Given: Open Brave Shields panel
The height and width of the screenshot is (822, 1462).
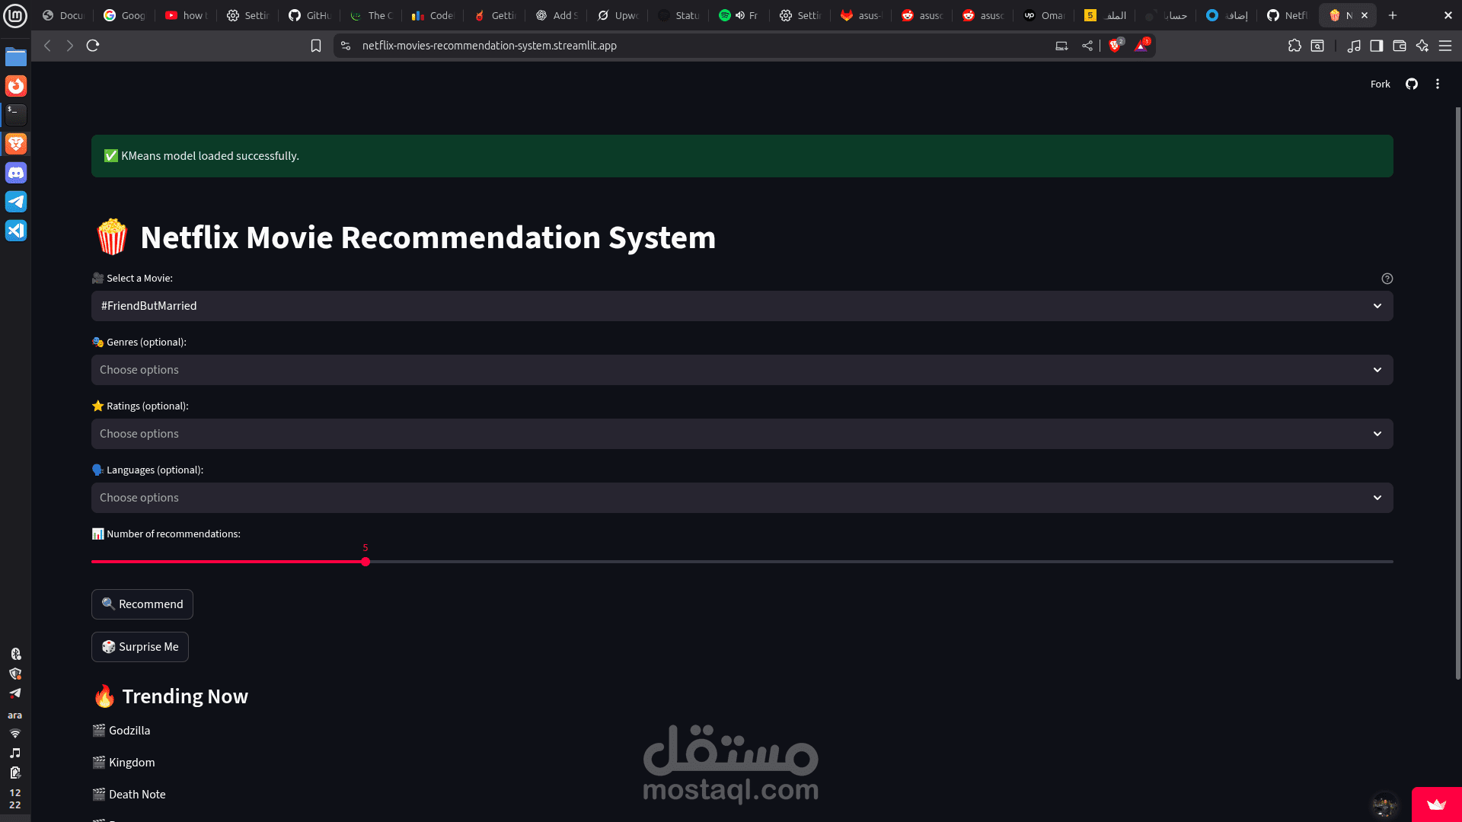Looking at the screenshot, I should pyautogui.click(x=1116, y=46).
